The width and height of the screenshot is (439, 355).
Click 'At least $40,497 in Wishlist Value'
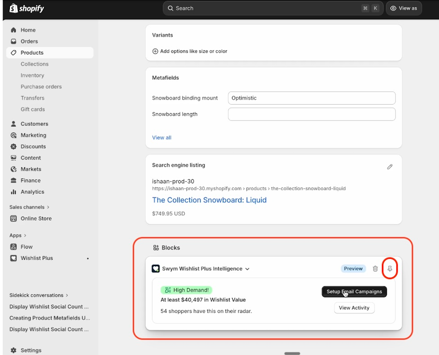(203, 300)
